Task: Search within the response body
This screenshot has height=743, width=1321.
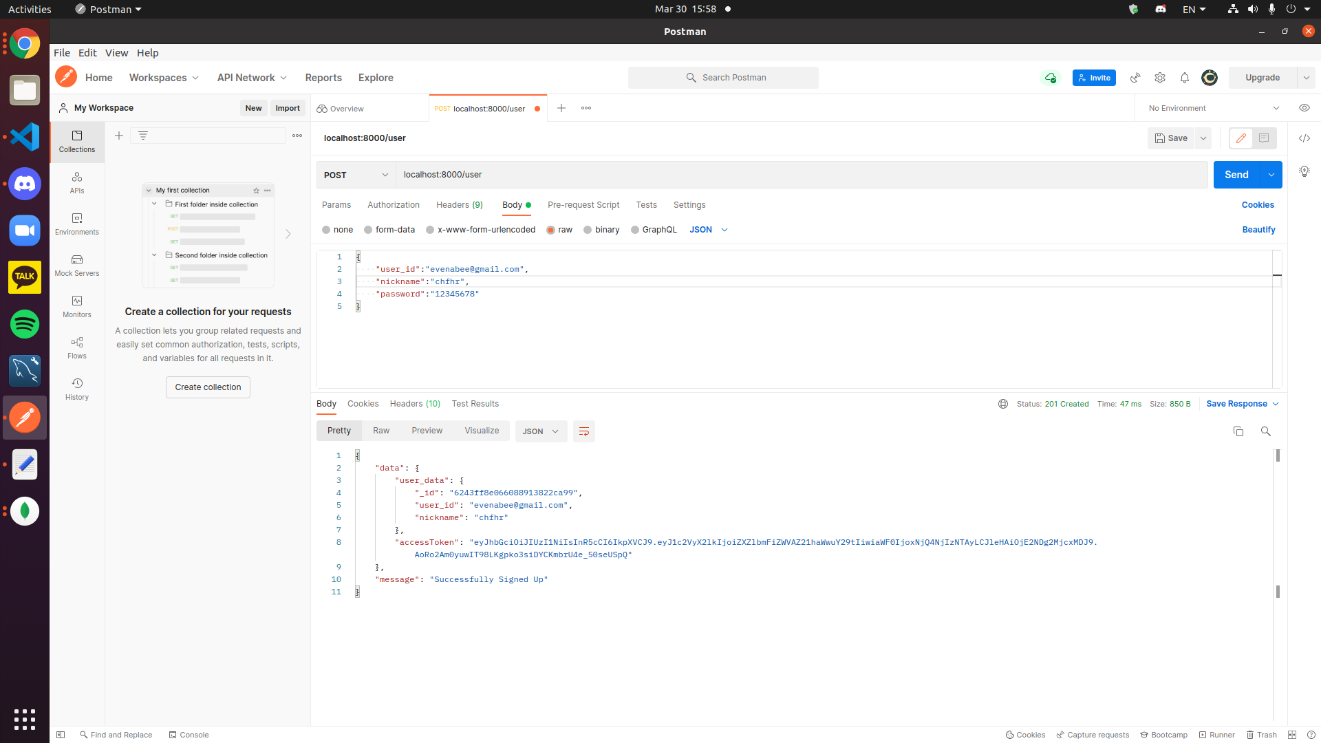Action: point(1265,431)
